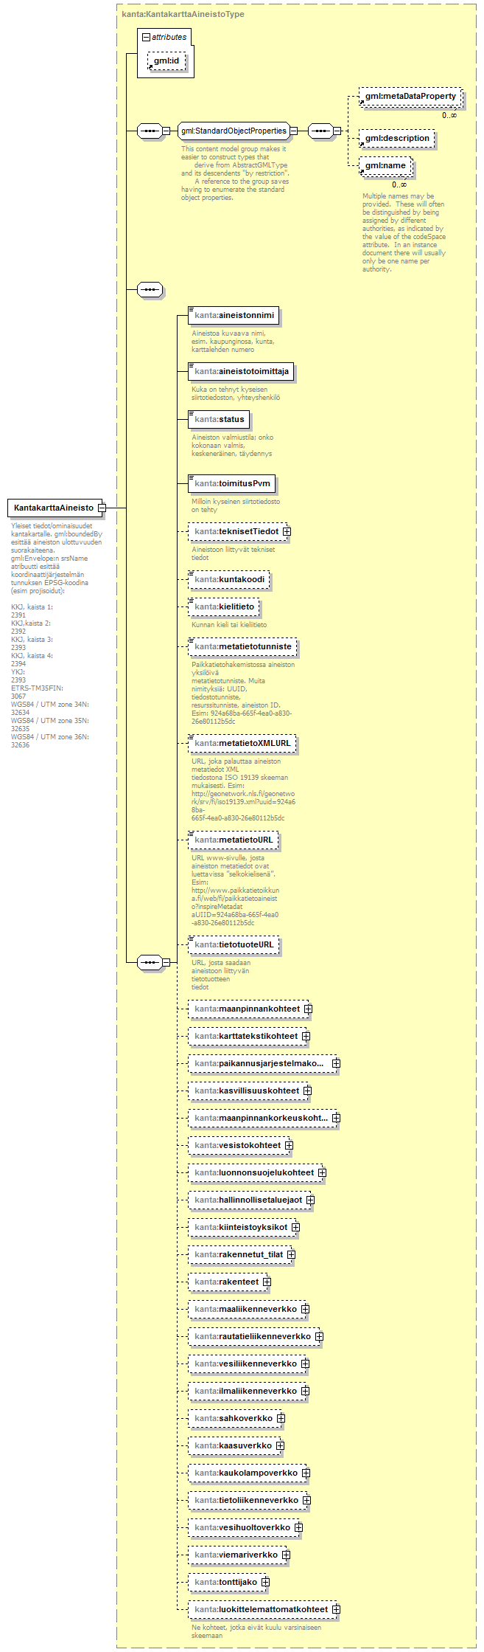The width and height of the screenshot is (484, 1652).
Task: Expand kanta:rakenteet element
Action: click(x=267, y=1282)
